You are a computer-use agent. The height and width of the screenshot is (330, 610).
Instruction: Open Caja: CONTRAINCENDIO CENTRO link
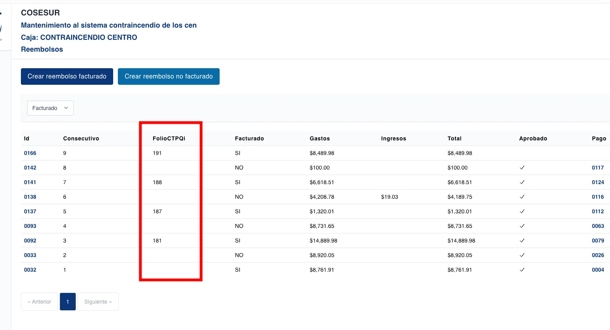click(x=79, y=37)
